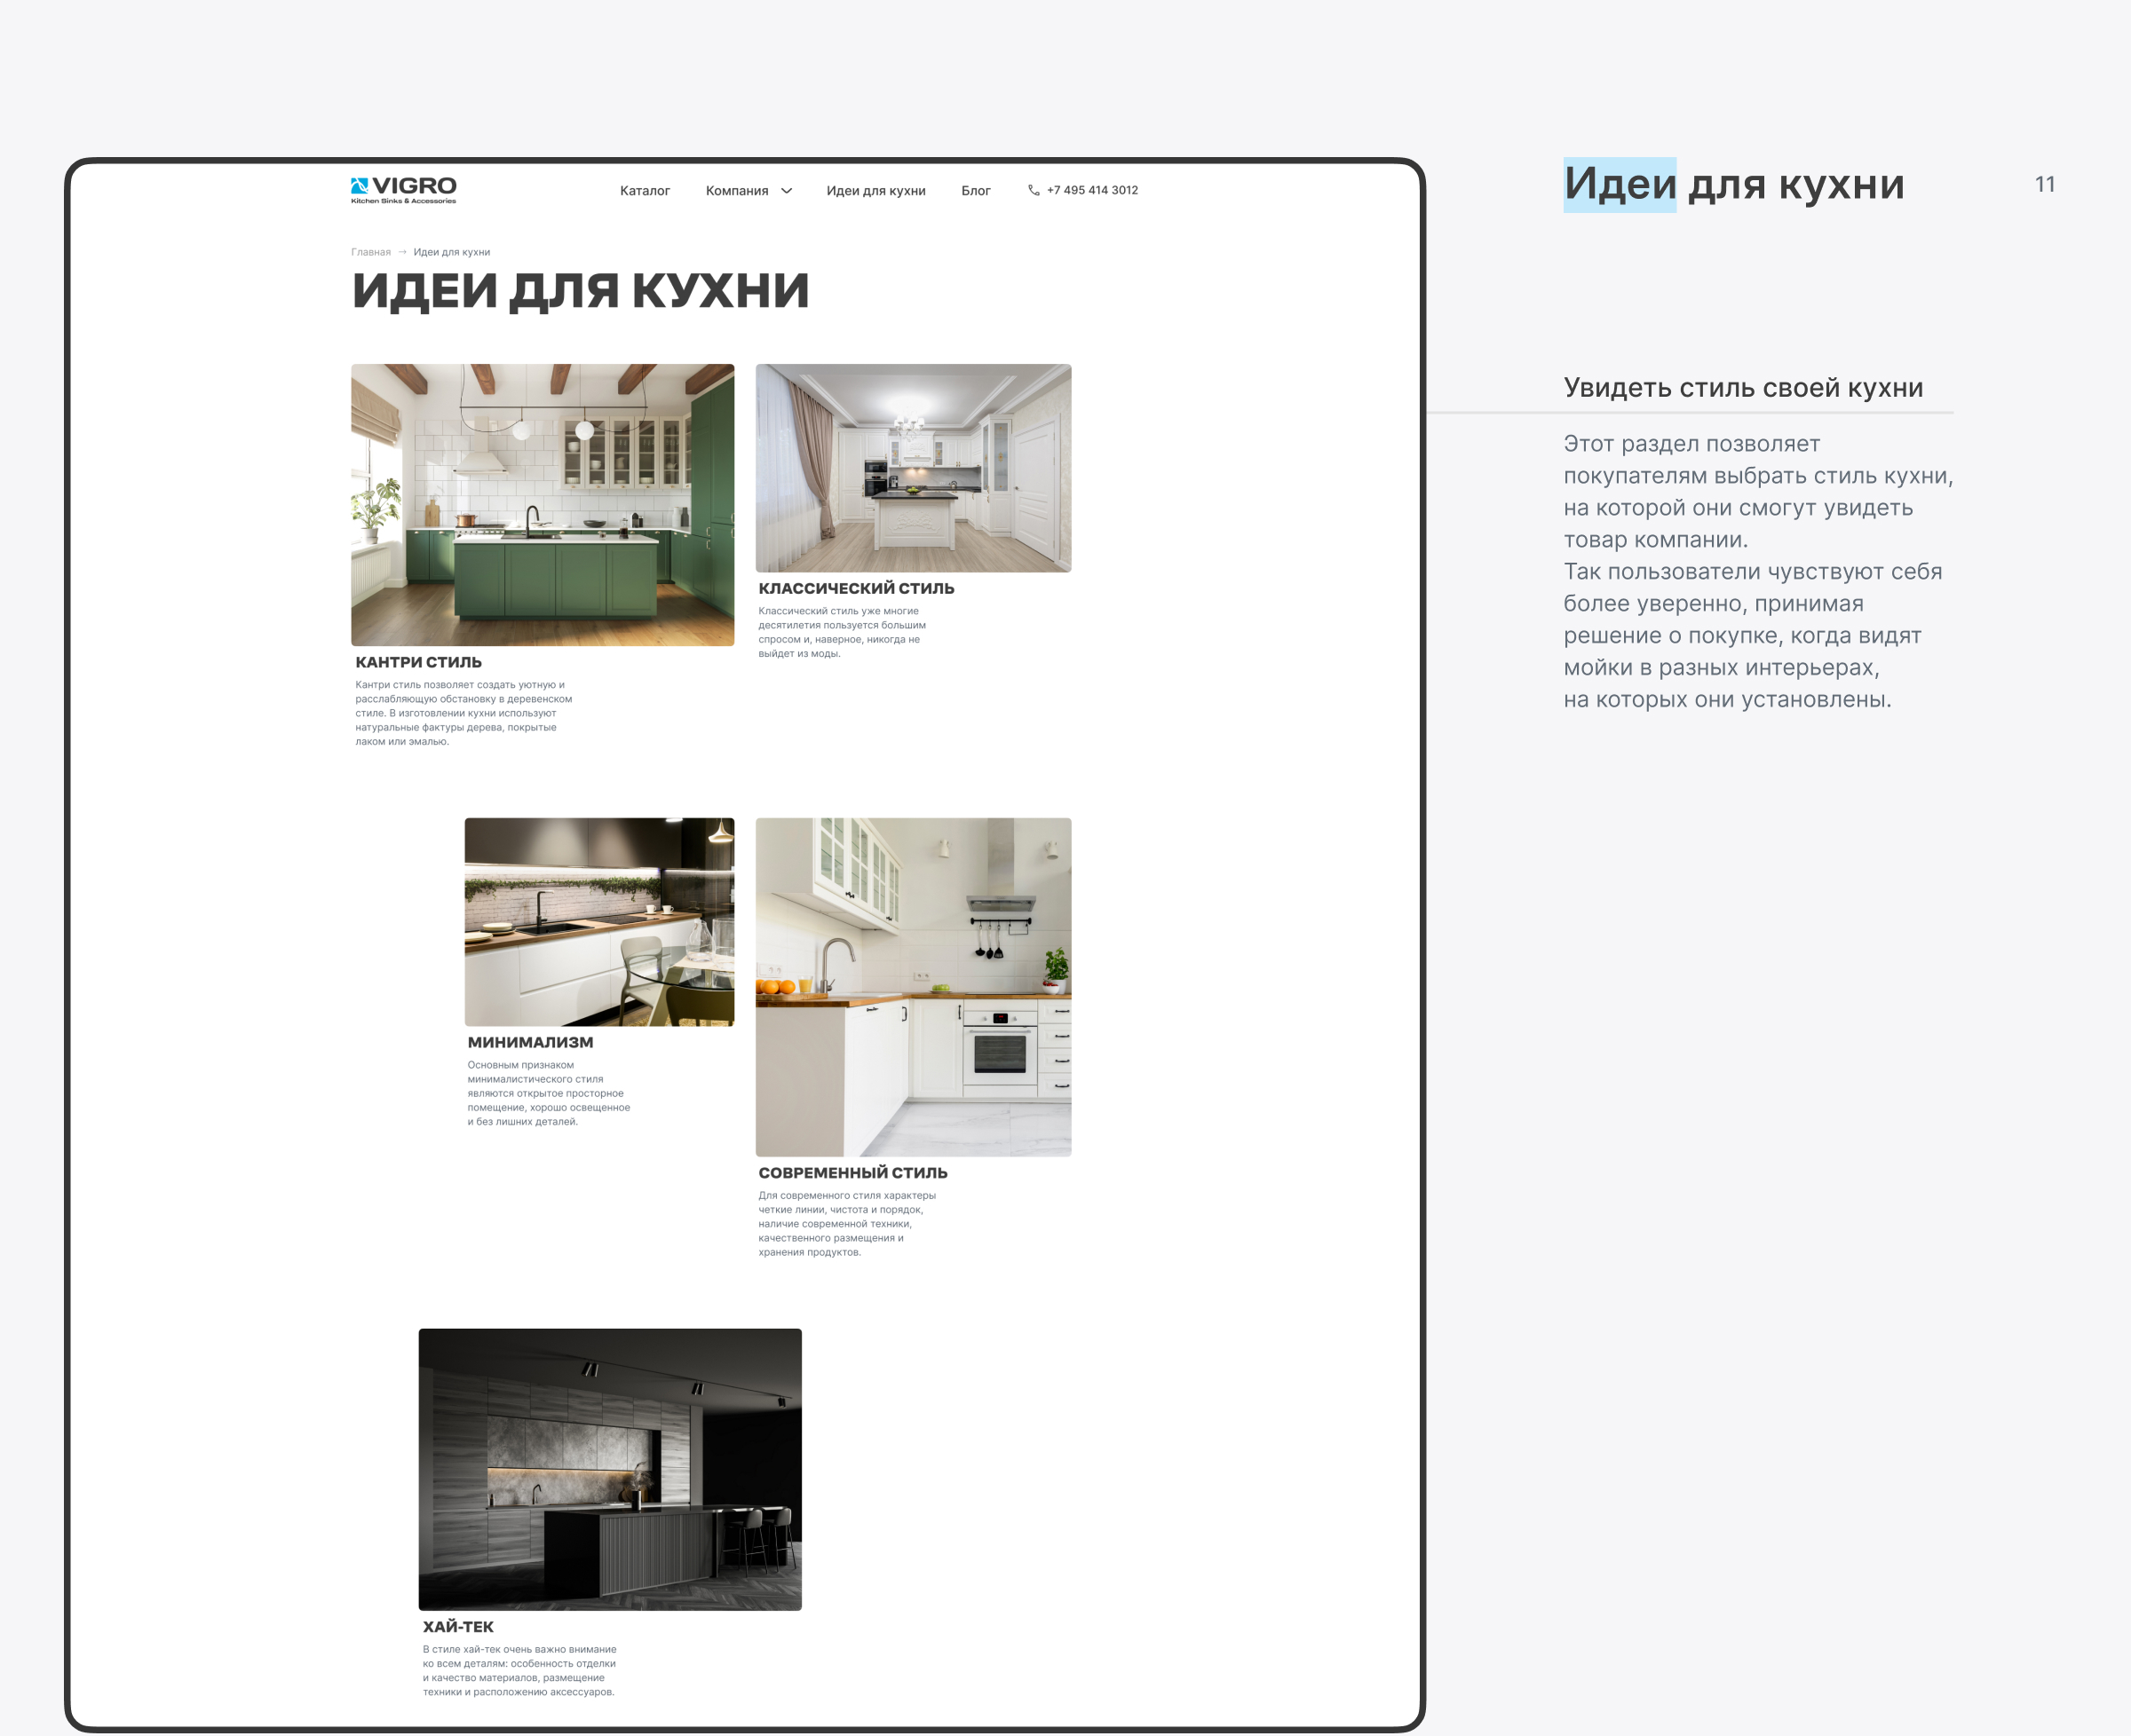Image resolution: width=2131 pixels, height=1736 pixels.
Task: Click the breadcrumb arrow separator
Action: 402,252
